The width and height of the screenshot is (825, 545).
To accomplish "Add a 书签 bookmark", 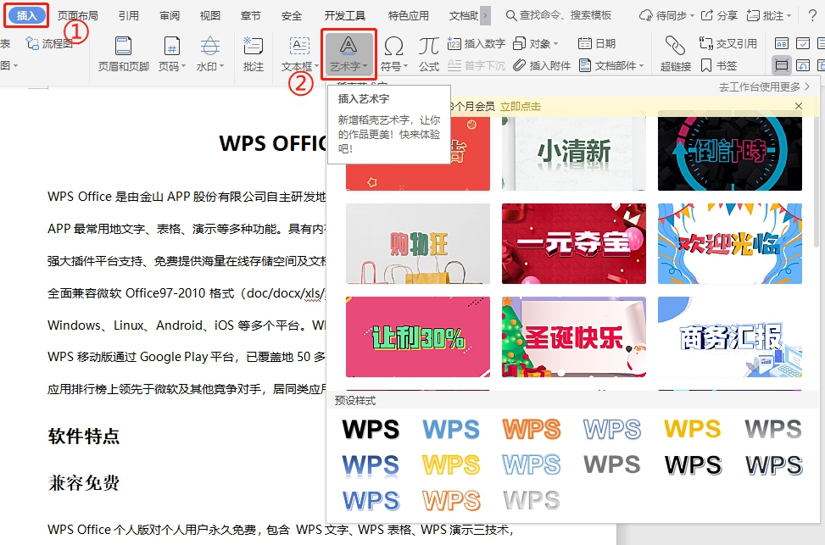I will [x=719, y=65].
